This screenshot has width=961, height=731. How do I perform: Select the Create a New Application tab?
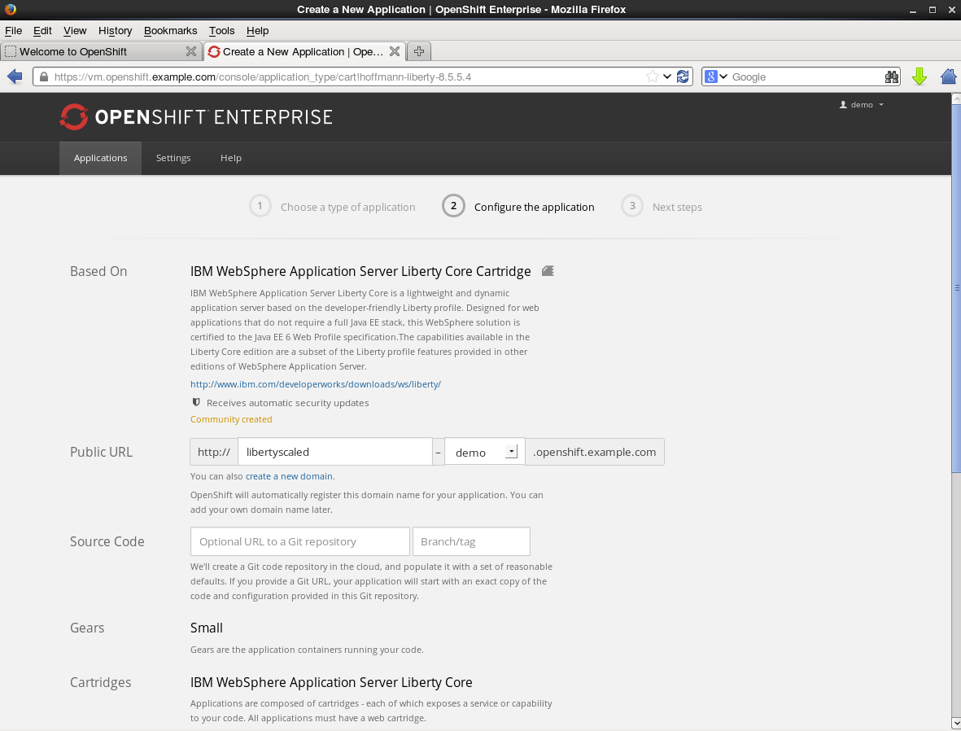304,51
